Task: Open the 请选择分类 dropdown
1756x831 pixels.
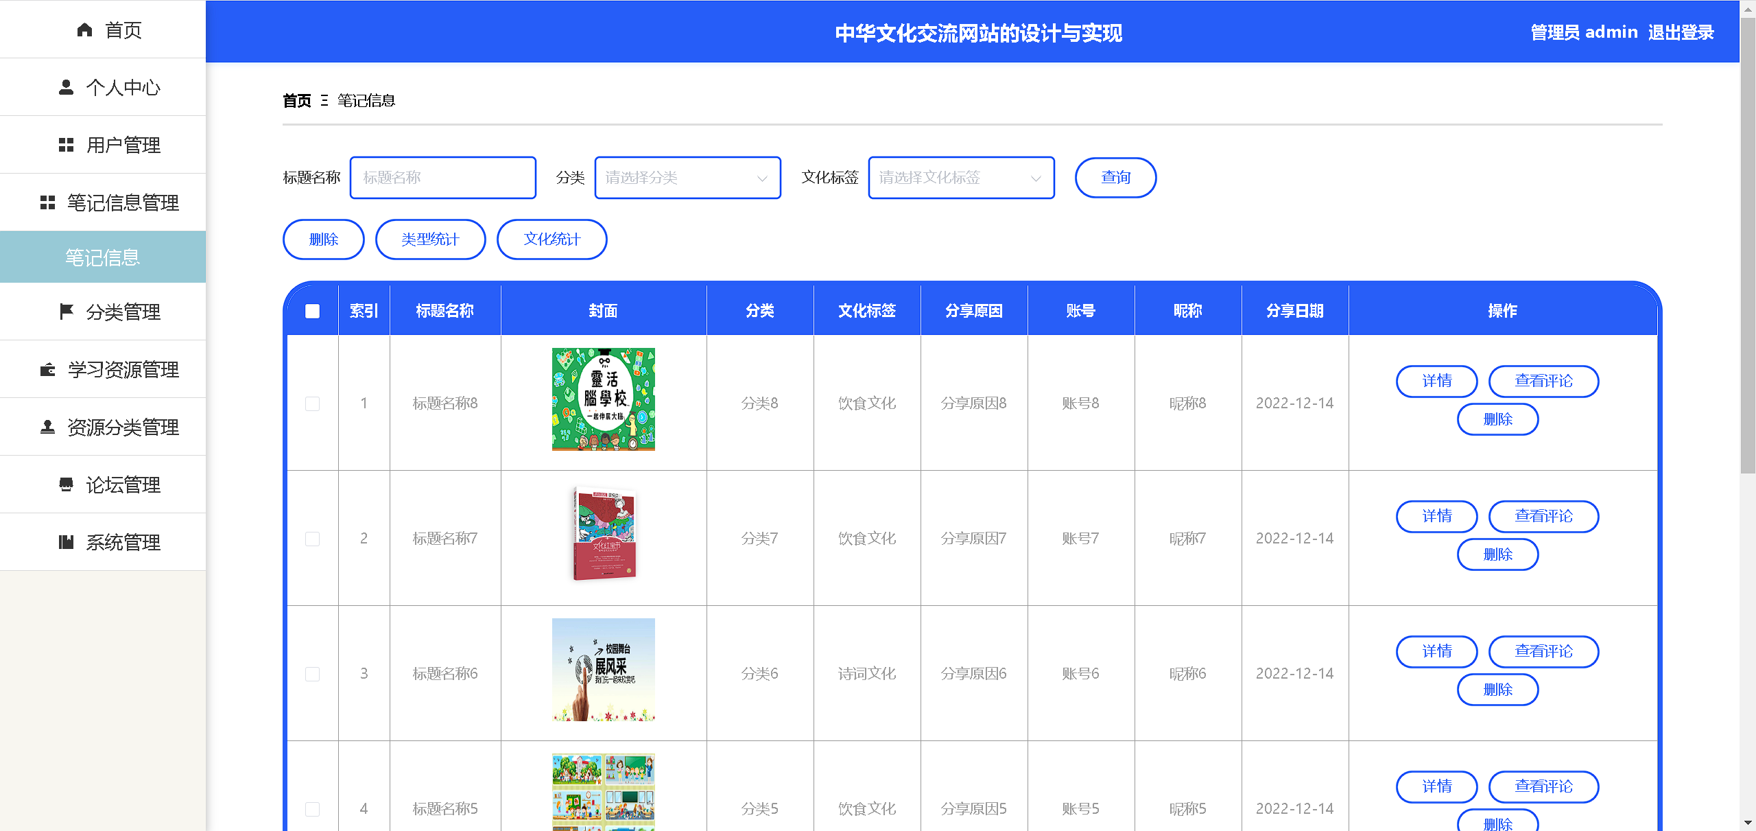Action: [687, 178]
